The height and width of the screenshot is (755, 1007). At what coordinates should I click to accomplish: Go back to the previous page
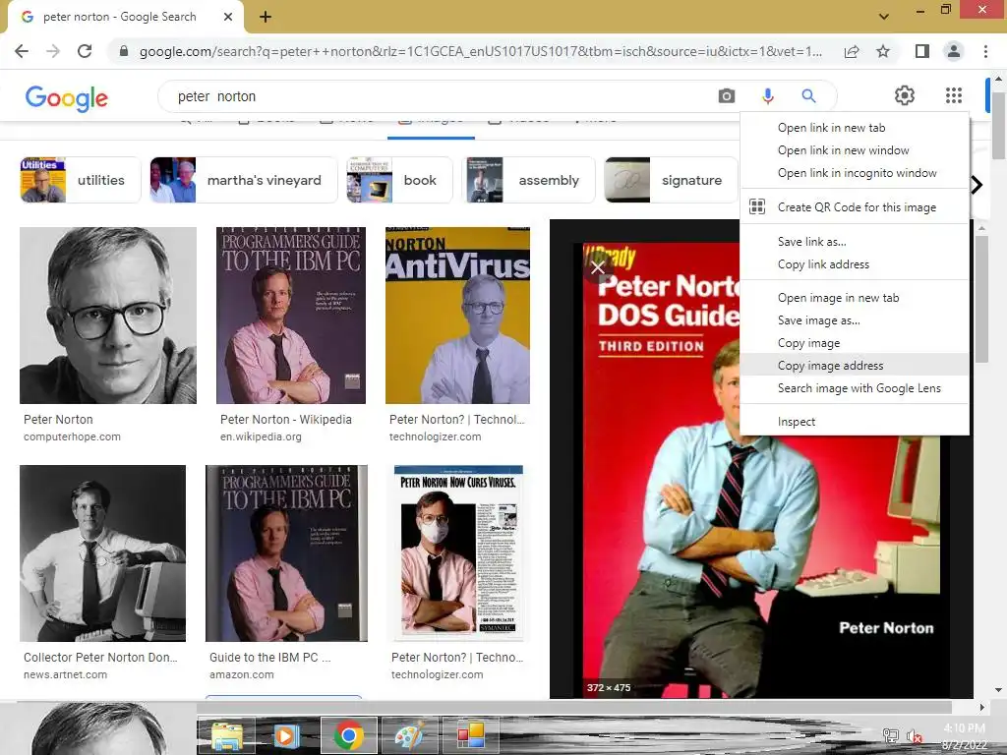[22, 51]
